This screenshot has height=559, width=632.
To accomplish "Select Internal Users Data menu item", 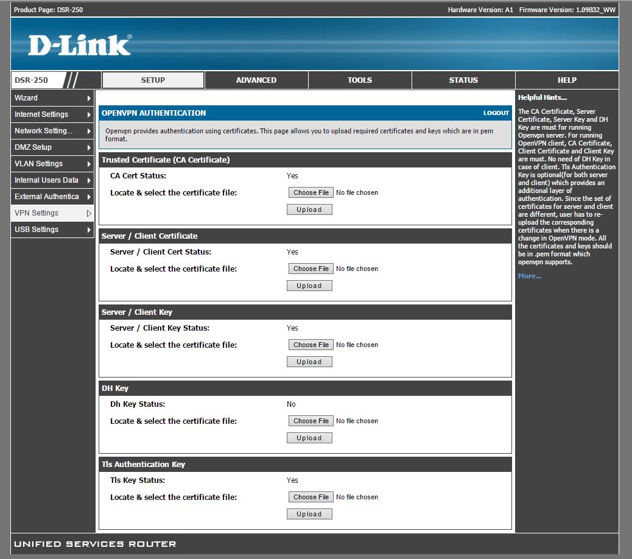I will (52, 180).
